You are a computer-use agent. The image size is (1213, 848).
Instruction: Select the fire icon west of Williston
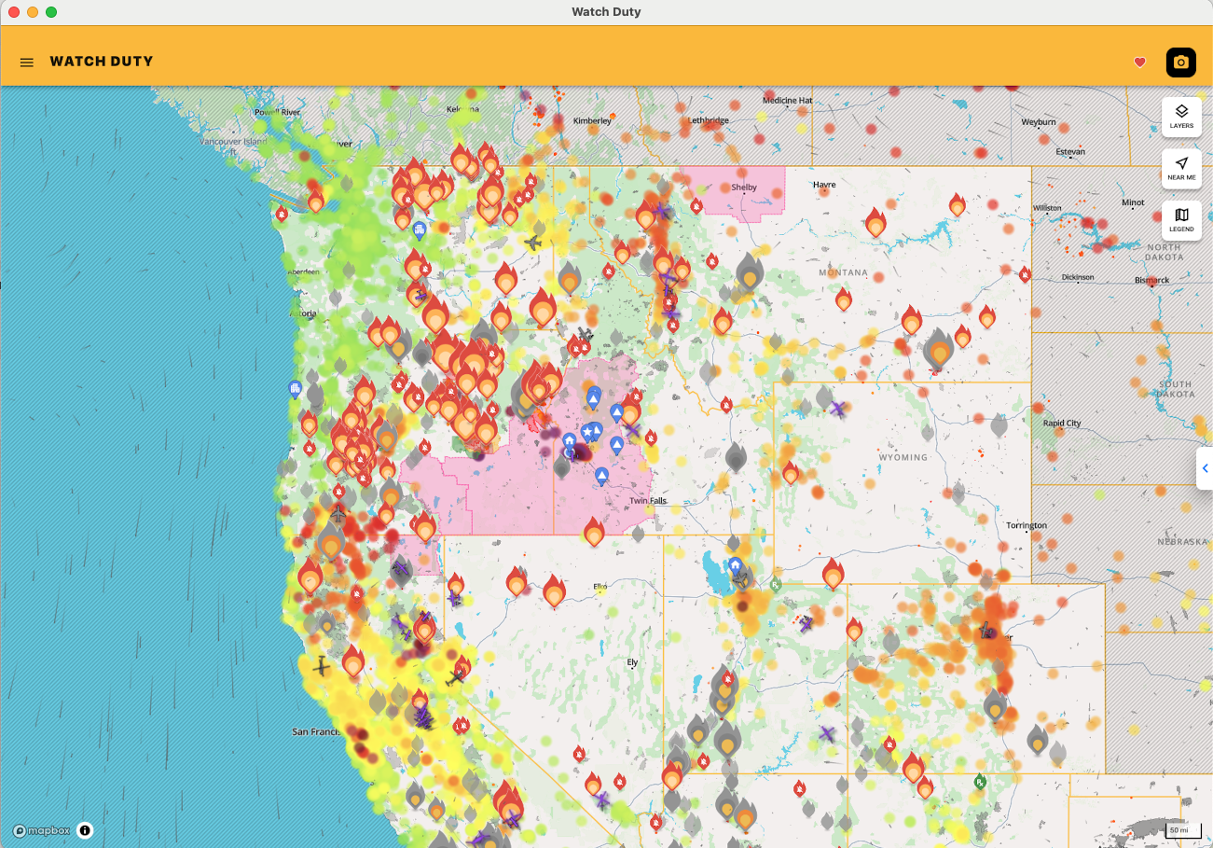click(957, 204)
